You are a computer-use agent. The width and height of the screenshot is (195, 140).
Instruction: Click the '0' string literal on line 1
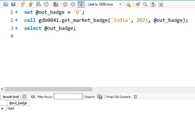pos(77,12)
